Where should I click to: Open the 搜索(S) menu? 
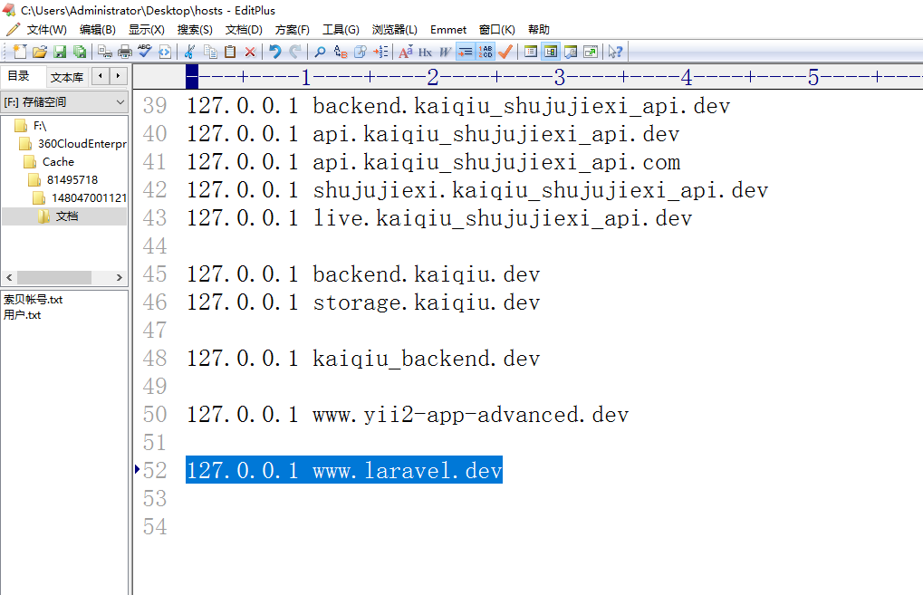195,29
